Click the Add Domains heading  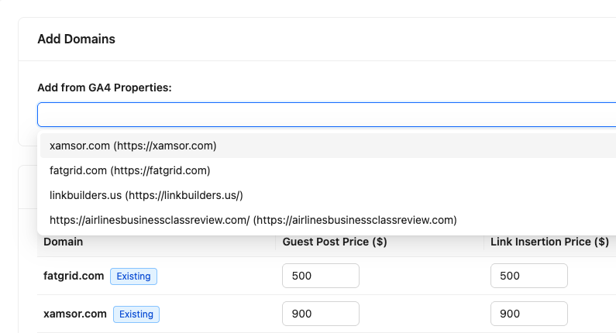76,39
